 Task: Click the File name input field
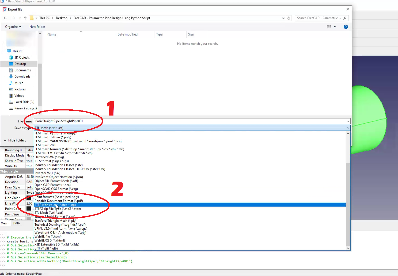point(187,121)
